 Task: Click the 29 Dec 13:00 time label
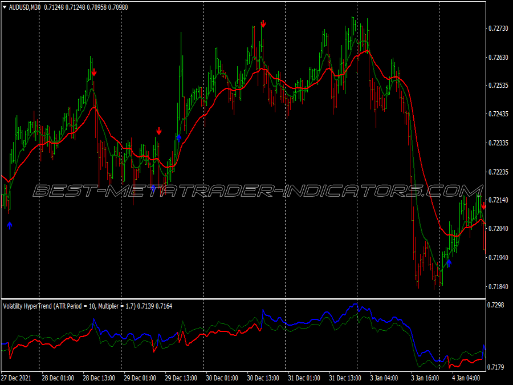(181, 378)
